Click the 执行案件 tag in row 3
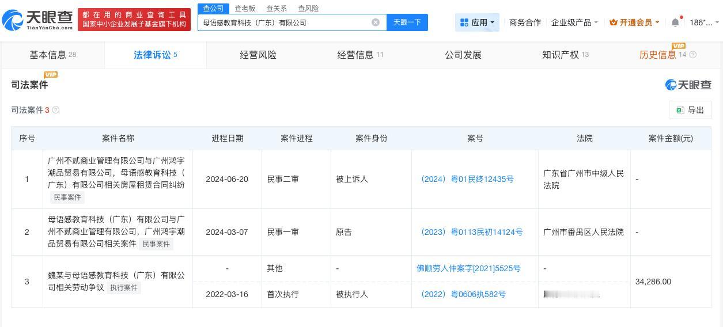The height and width of the screenshot is (327, 723). [124, 287]
